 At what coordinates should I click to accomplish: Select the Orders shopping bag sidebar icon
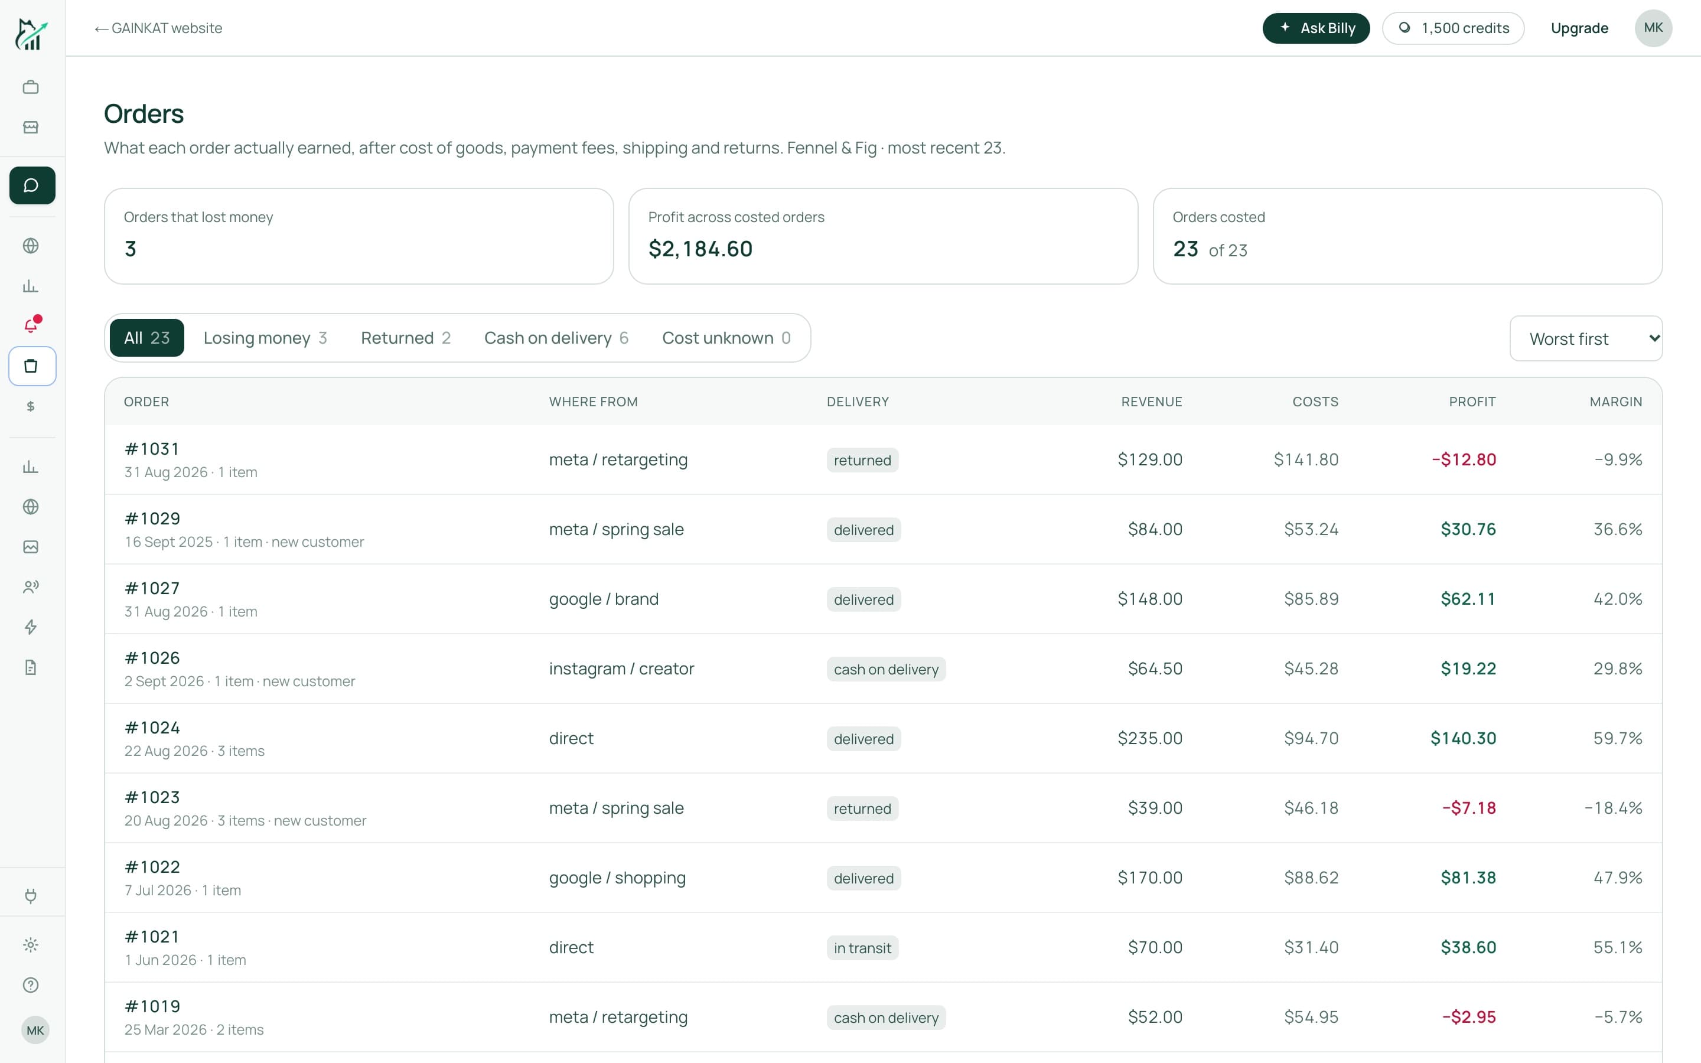click(32, 366)
